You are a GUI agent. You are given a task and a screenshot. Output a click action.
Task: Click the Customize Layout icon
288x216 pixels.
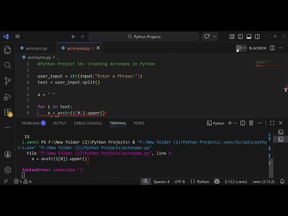click(232, 36)
